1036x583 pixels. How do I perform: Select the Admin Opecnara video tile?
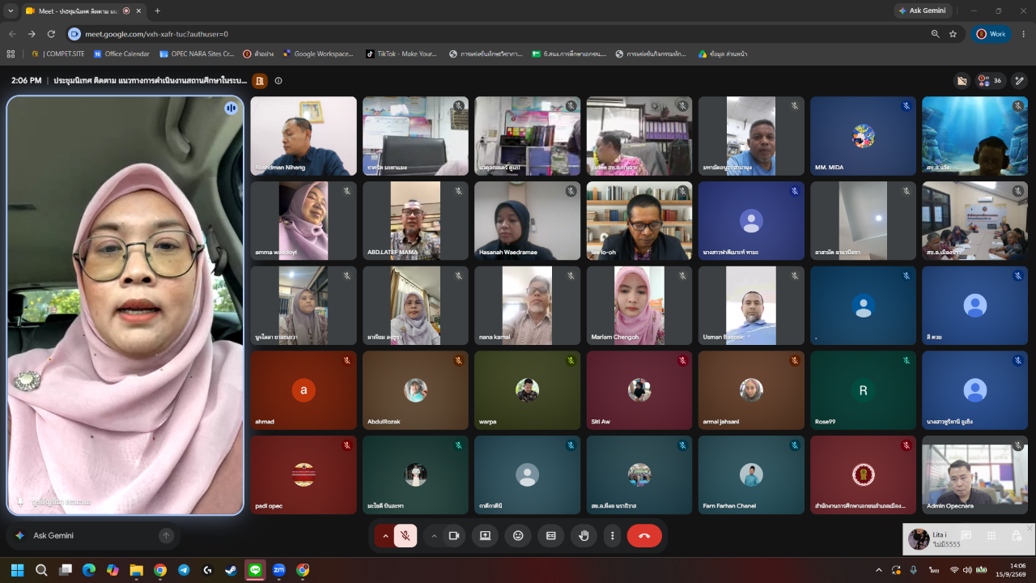tap(974, 474)
